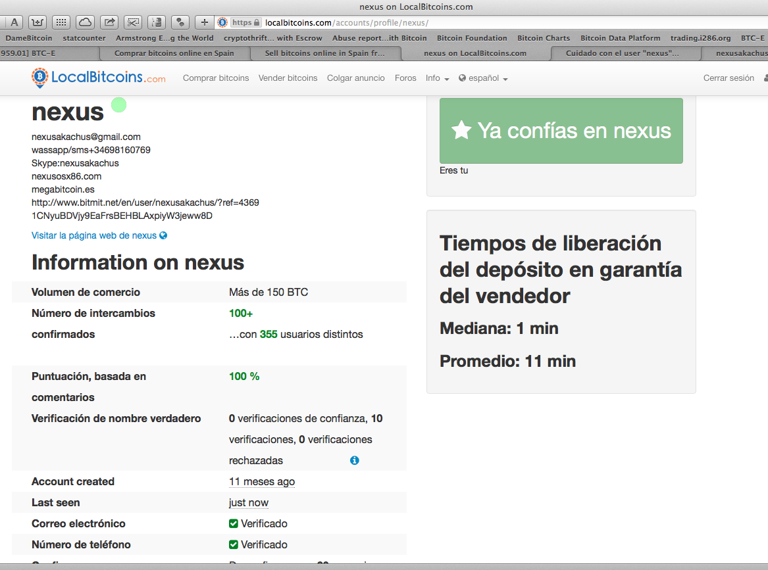Open the cryptothrift... with Escrow bookmark
768x570 pixels.
[273, 38]
